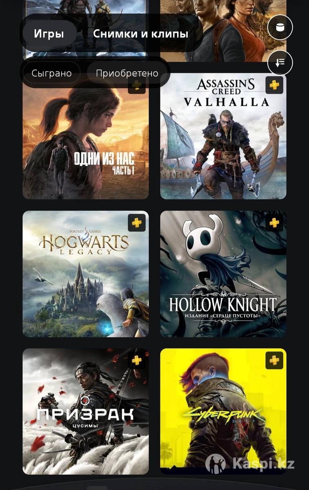Open Assassin's Creed Valhalla game tile
The height and width of the screenshot is (490, 309).
(223, 136)
